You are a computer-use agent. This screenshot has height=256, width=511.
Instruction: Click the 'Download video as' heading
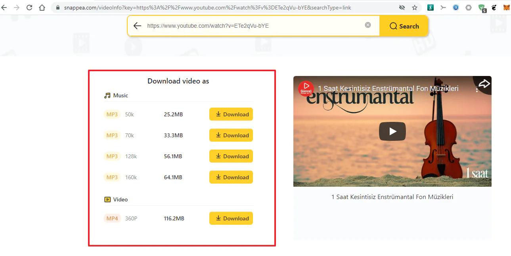click(178, 81)
